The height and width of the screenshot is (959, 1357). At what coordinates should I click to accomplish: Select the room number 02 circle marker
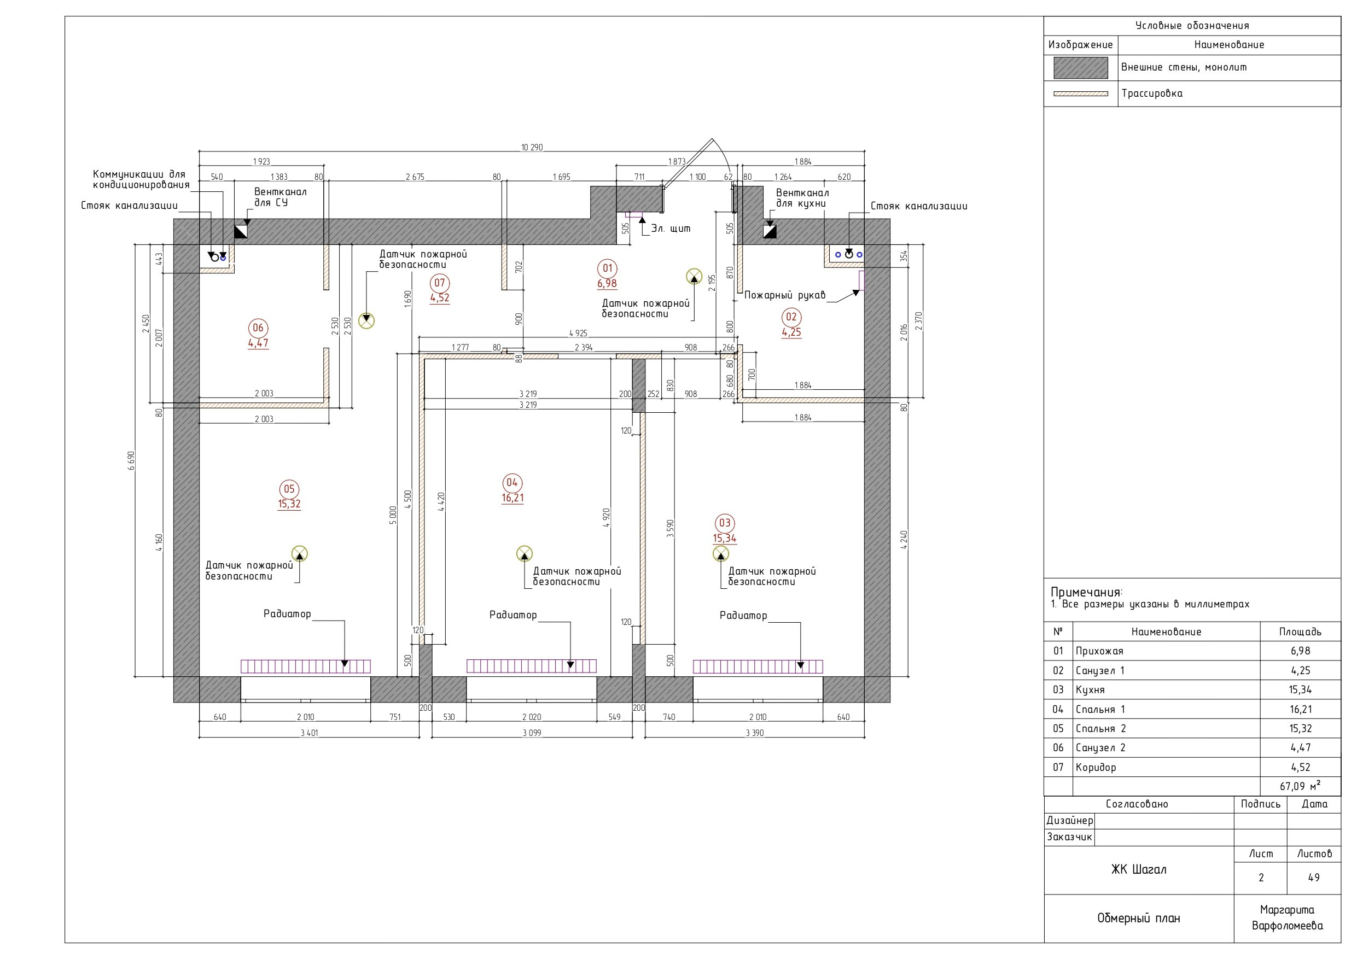[x=791, y=317]
